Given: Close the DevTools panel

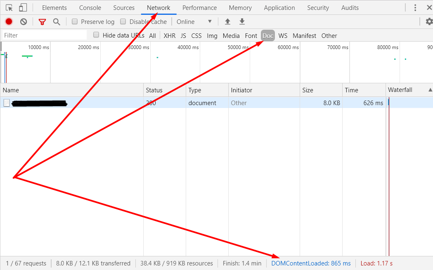Looking at the screenshot, I should (x=429, y=8).
